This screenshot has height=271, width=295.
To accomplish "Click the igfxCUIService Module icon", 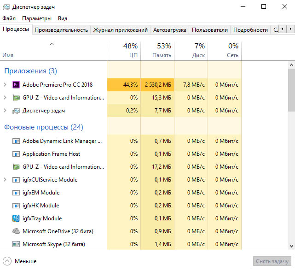I will 16,180.
